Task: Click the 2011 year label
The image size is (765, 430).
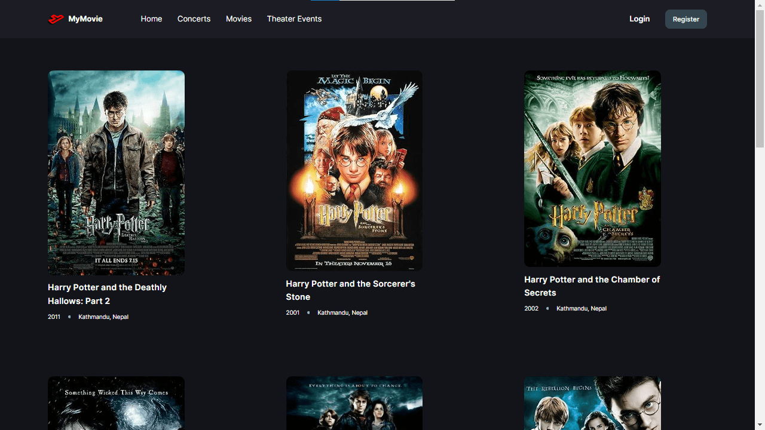Action: click(x=53, y=317)
